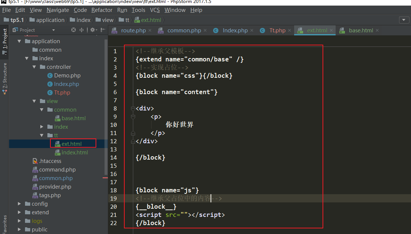411x234 pixels.
Task: Select base.html in the project tree
Action: tap(70, 118)
